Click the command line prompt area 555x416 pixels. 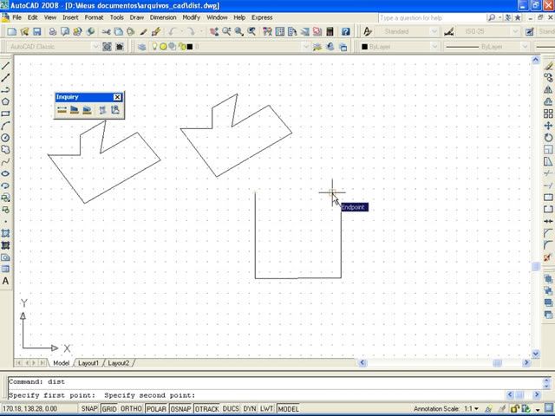pos(257,395)
